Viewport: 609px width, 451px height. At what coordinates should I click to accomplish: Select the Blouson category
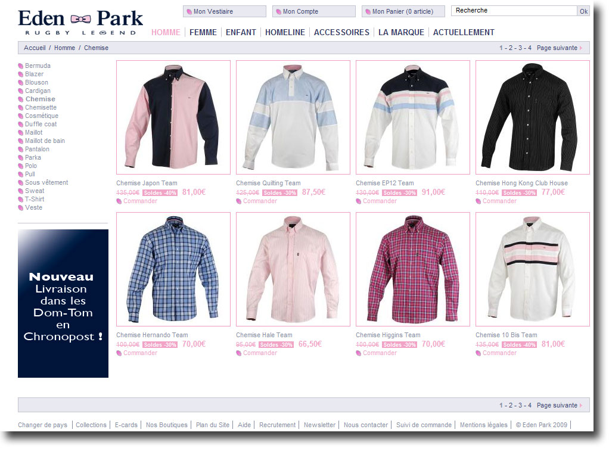pos(36,82)
